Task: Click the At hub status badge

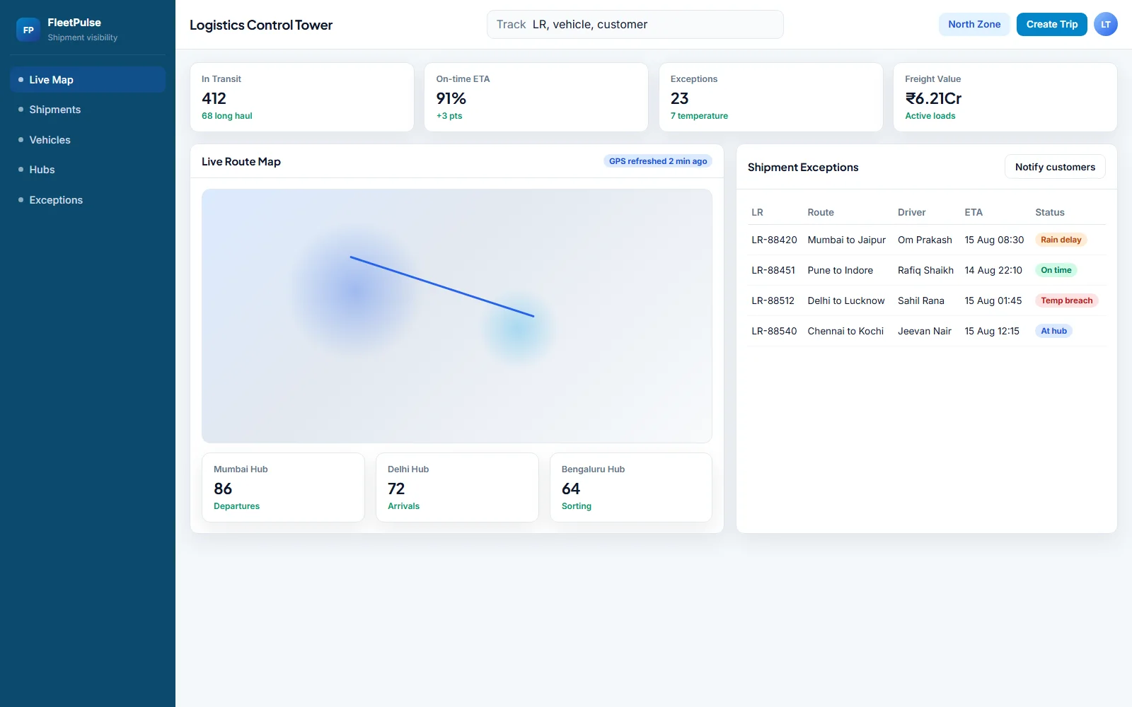Action: tap(1053, 331)
